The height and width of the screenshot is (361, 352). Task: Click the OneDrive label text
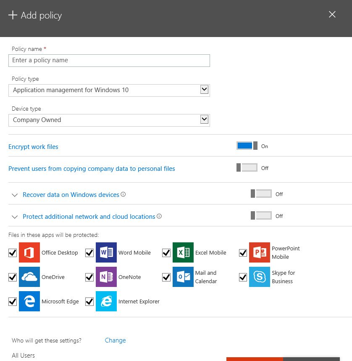click(x=53, y=277)
